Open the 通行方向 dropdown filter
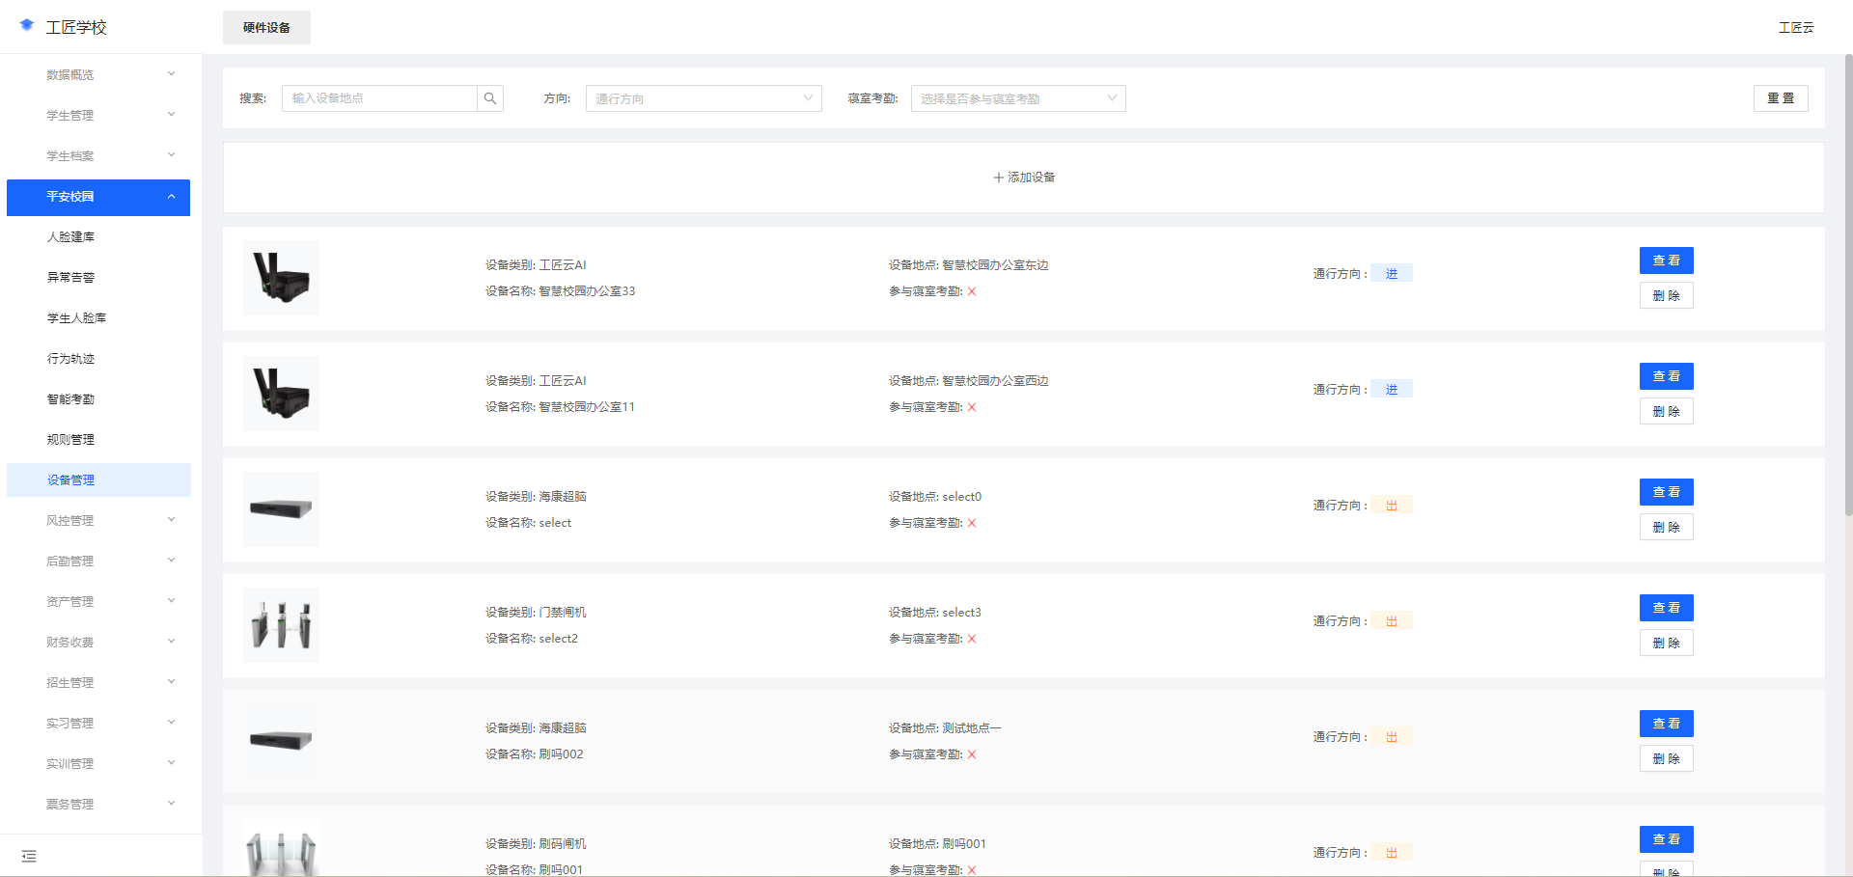 coord(704,97)
